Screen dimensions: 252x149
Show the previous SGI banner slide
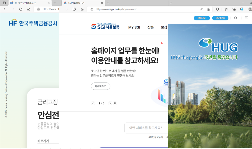pos(93,103)
